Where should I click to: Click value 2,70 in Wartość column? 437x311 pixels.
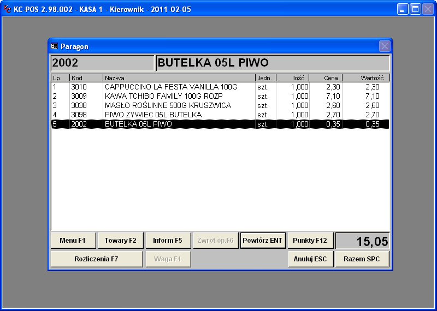[x=373, y=115]
